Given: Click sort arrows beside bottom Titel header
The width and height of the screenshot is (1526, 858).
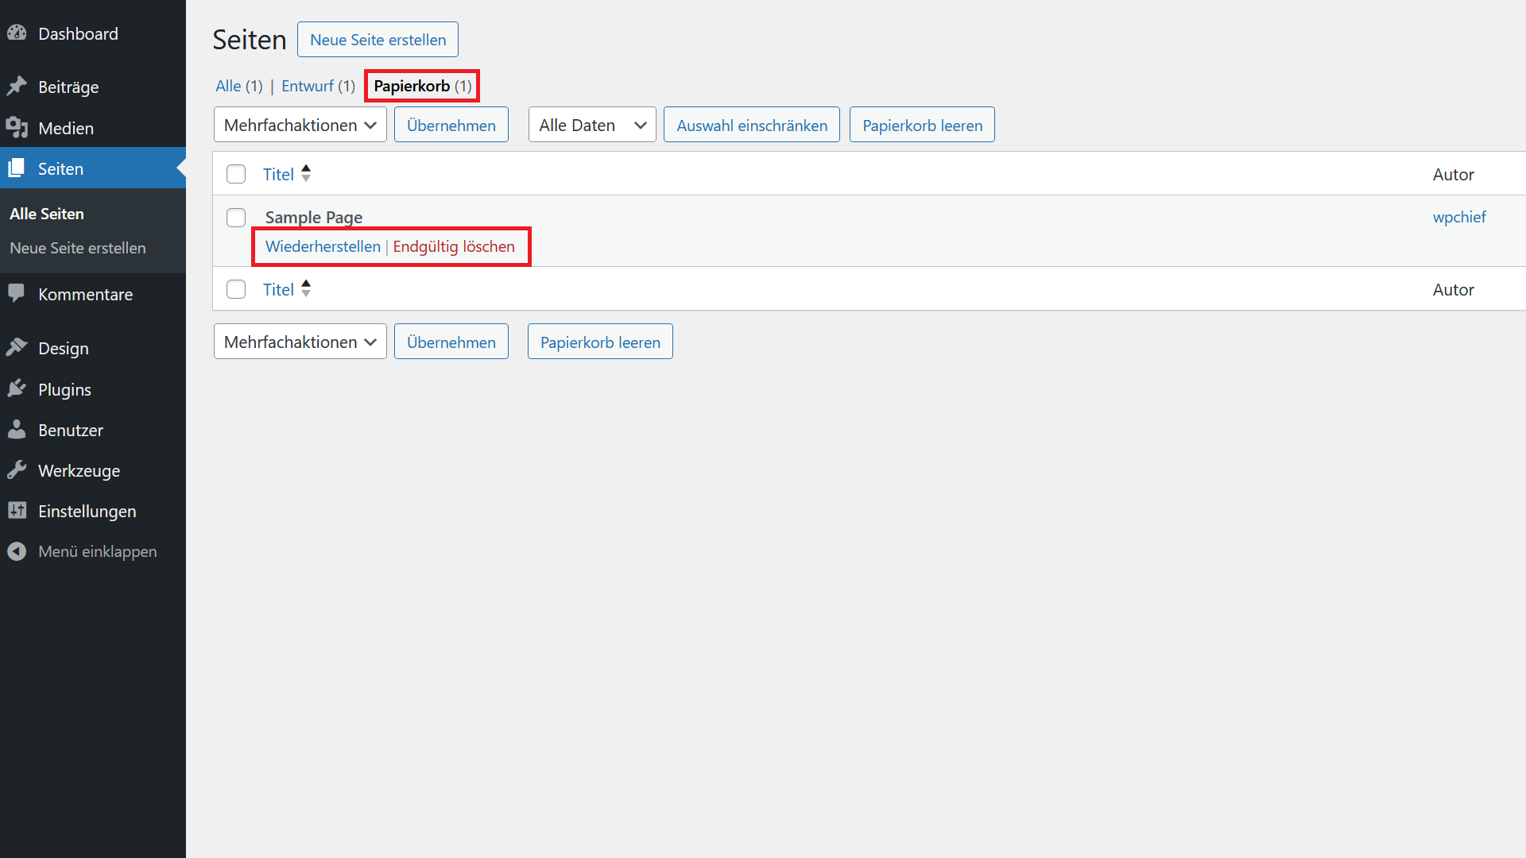Looking at the screenshot, I should click(306, 288).
